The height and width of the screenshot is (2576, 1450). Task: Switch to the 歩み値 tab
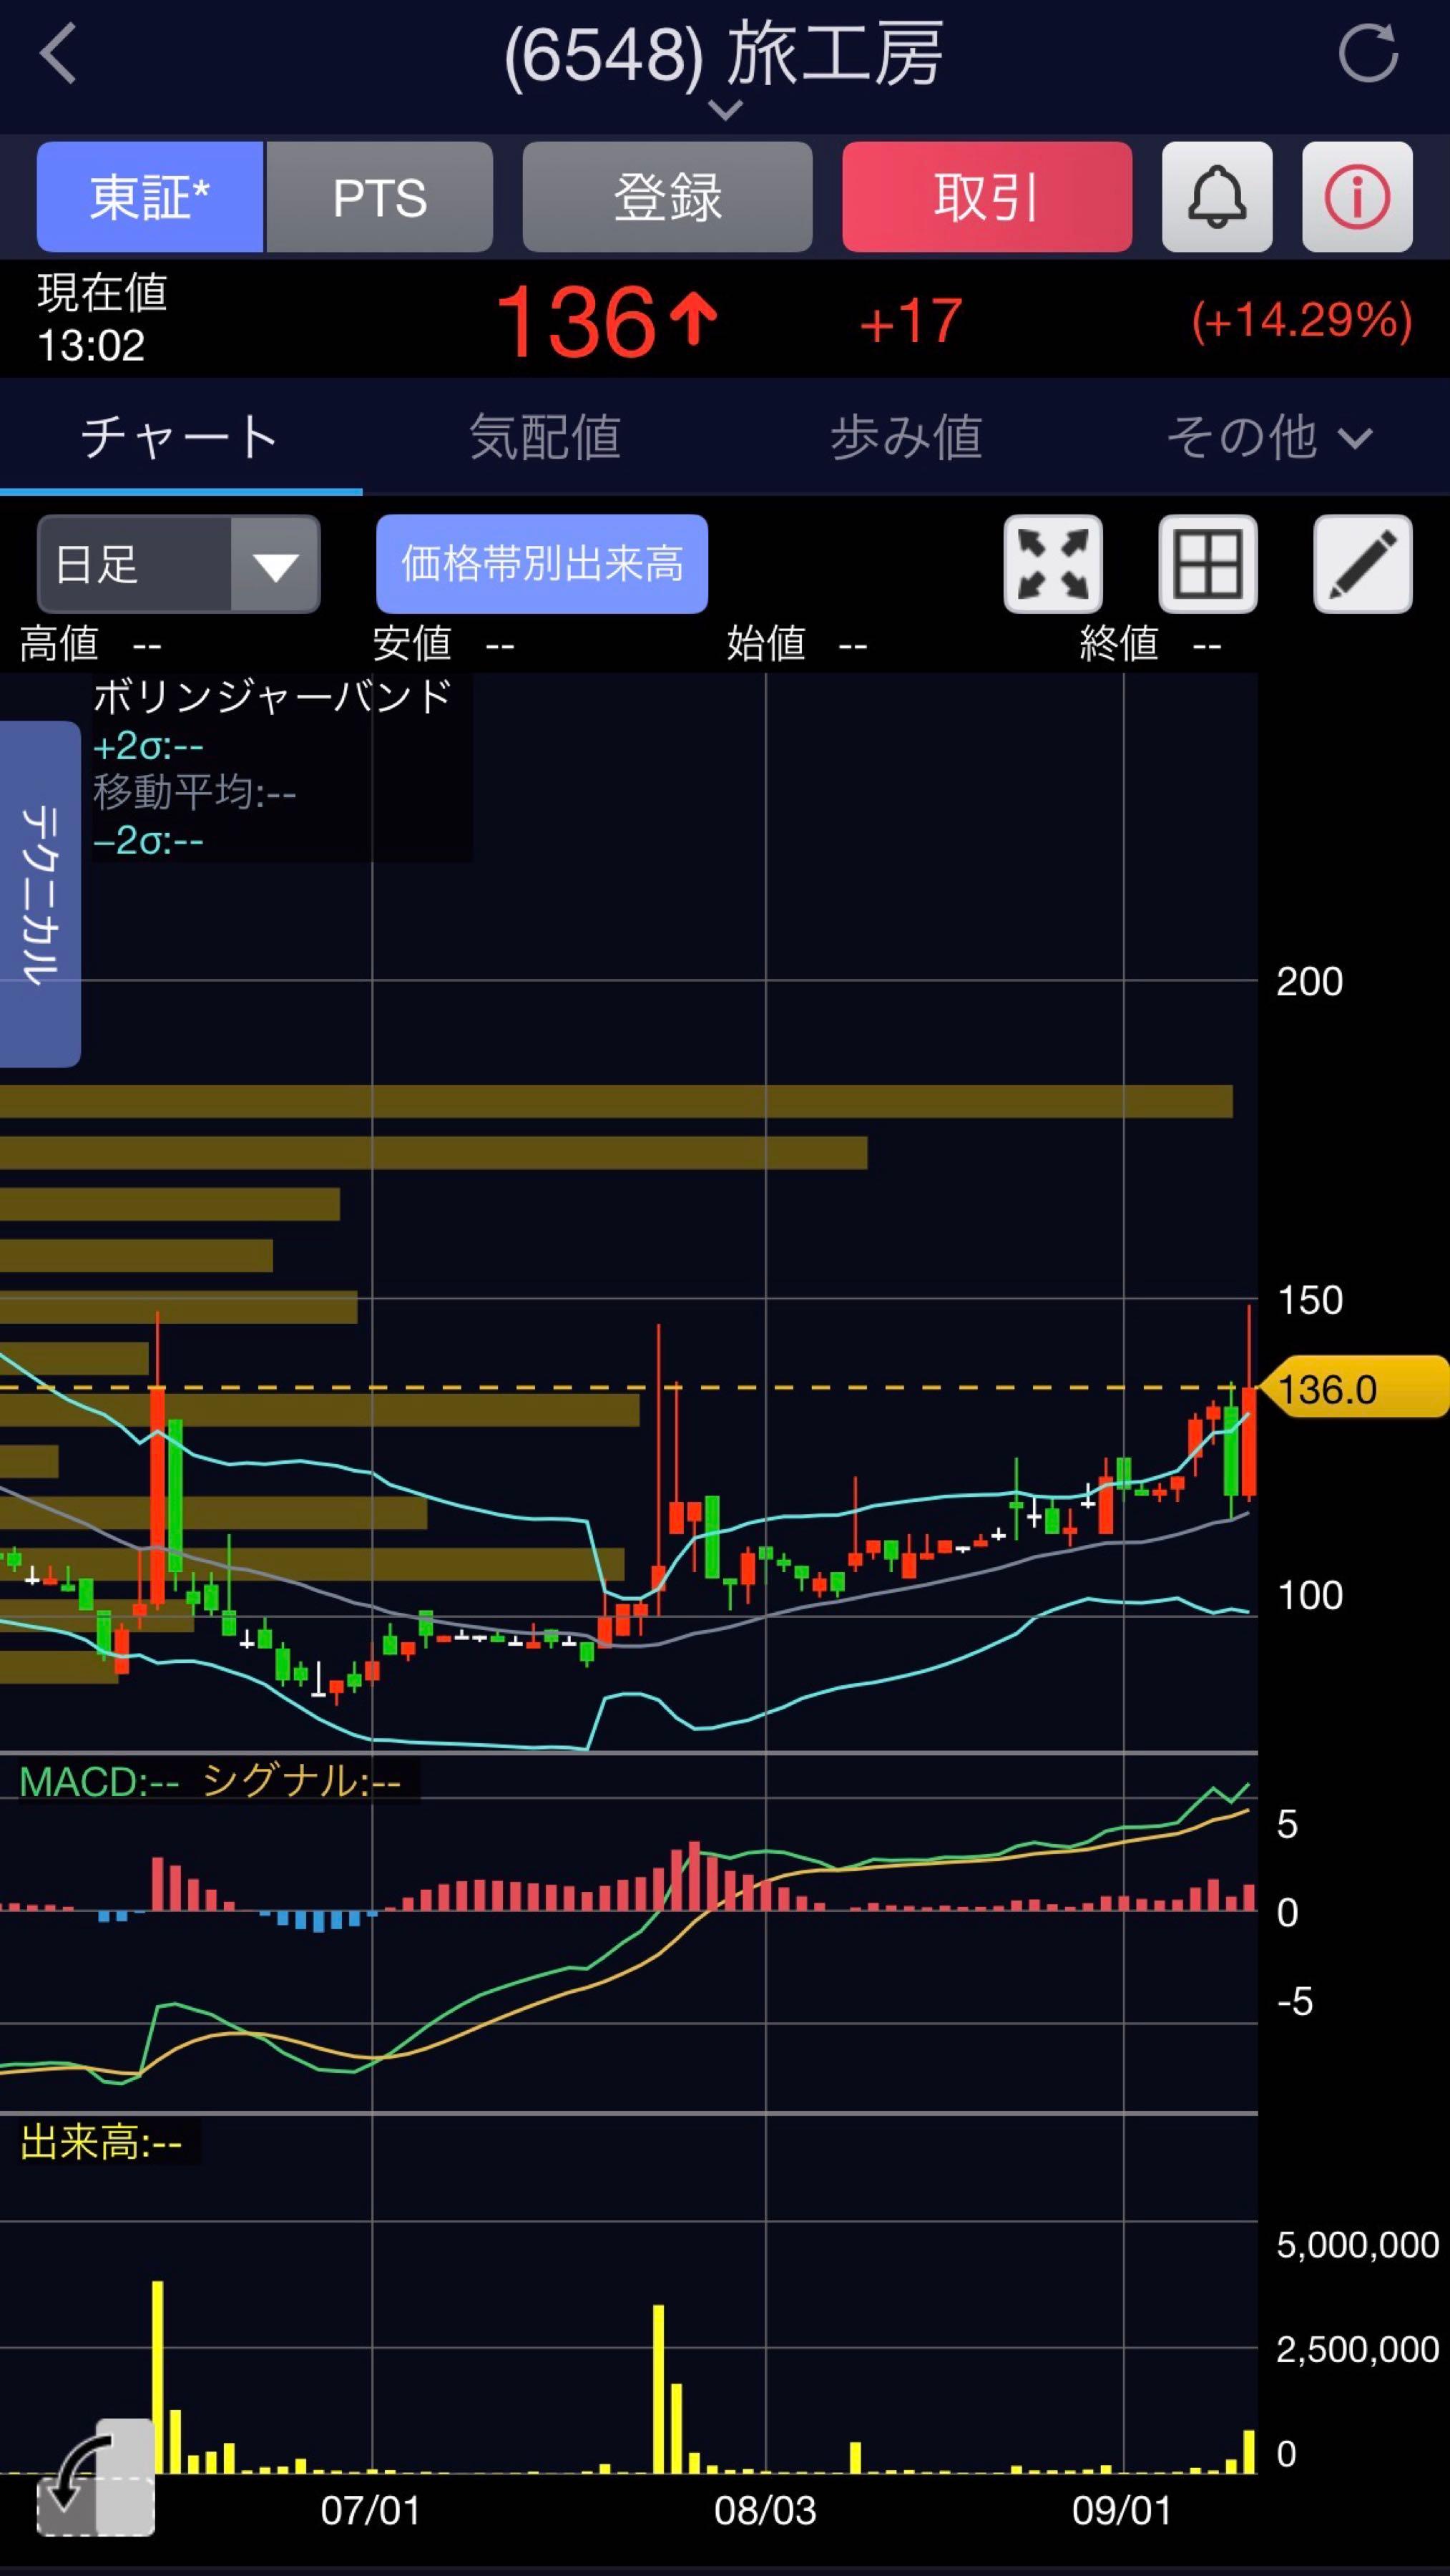coord(907,437)
